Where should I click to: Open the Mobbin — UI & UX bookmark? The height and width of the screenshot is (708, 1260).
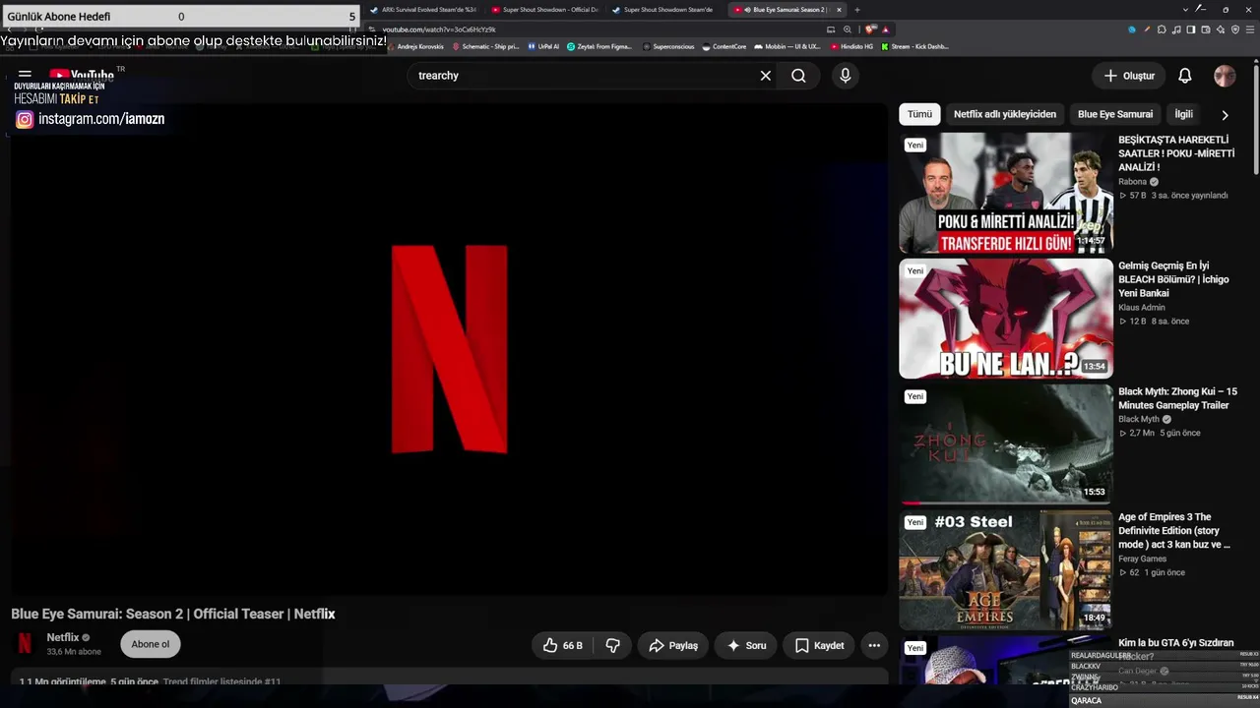[787, 46]
